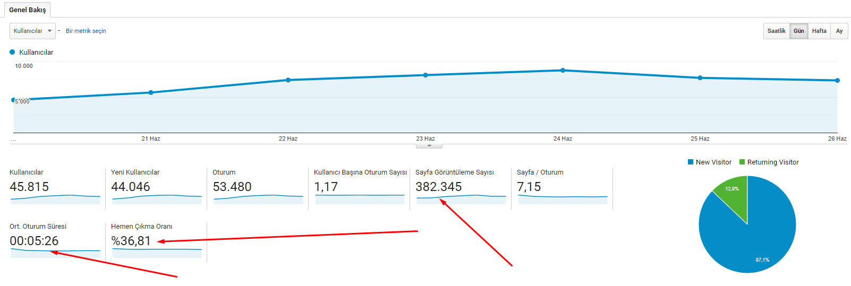The height and width of the screenshot is (286, 851).
Task: Click the blue New Visitor legend swatch
Action: pos(691,162)
